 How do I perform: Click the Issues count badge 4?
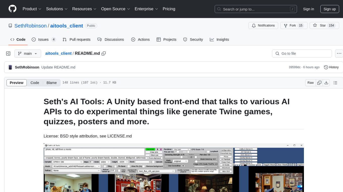pyautogui.click(x=53, y=39)
